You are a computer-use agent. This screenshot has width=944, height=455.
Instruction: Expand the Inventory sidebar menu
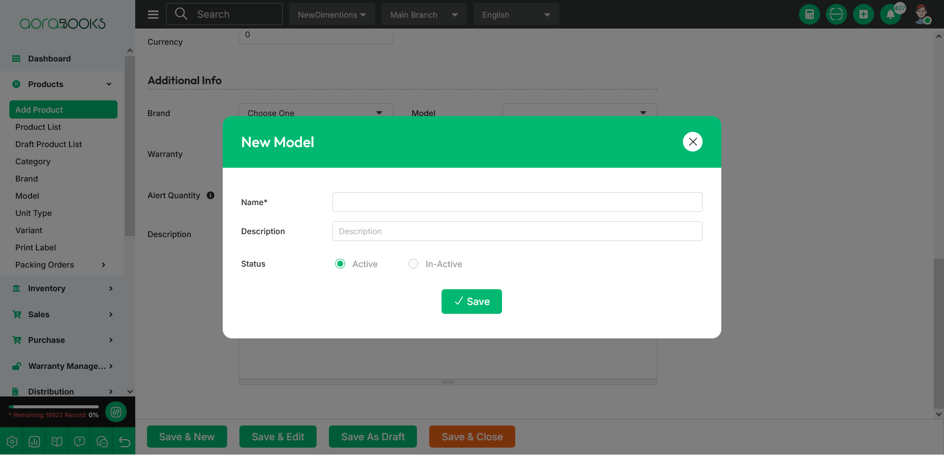click(x=62, y=288)
